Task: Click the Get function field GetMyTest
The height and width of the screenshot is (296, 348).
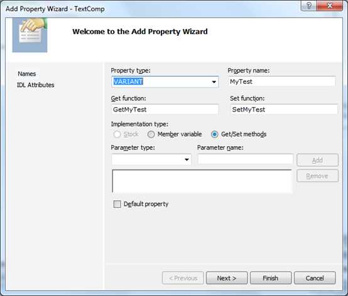Action: [165, 110]
